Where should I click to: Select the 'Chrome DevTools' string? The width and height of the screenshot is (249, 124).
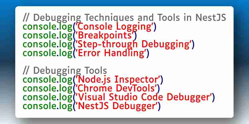[x=116, y=88]
